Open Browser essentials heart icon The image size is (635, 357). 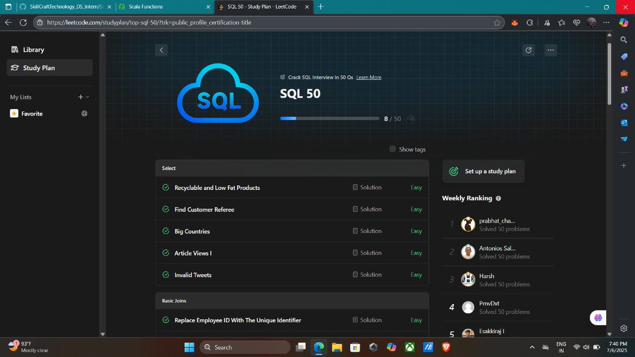pyautogui.click(x=576, y=23)
